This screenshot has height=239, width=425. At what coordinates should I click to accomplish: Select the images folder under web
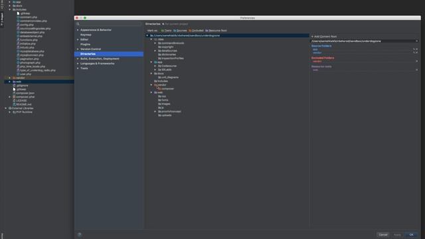coord(164,104)
